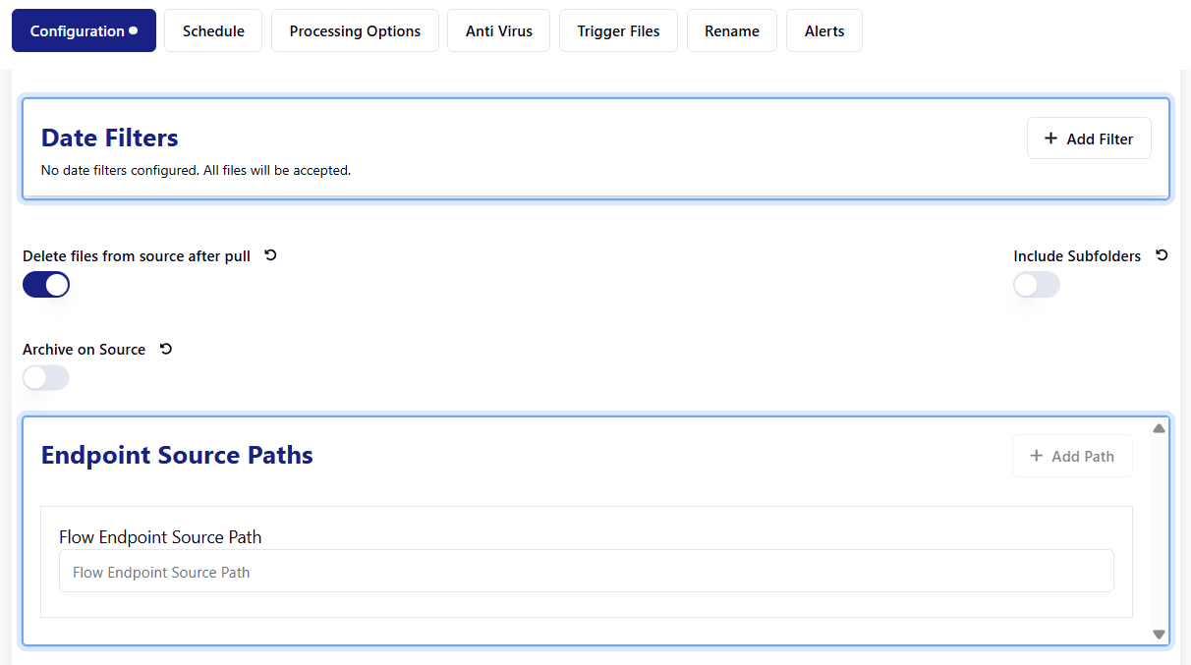Click the Add Filter button
1191x665 pixels.
pyautogui.click(x=1089, y=139)
